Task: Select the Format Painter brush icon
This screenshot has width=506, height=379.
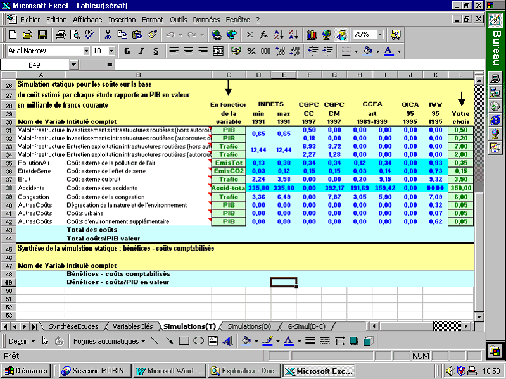Action: [x=152, y=35]
